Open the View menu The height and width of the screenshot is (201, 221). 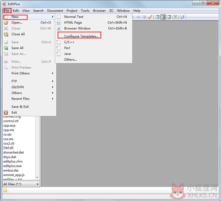click(26, 11)
